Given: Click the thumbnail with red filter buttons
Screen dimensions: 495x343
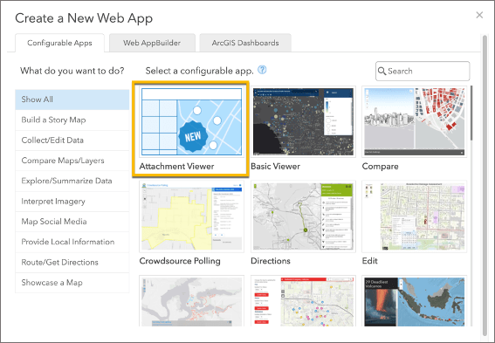Looking at the screenshot, I should coord(303,301).
